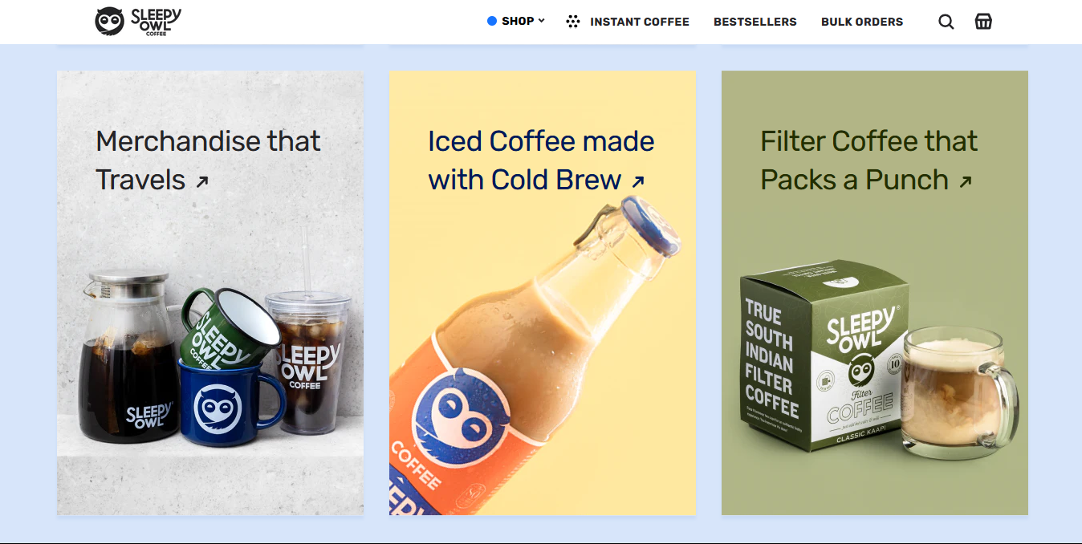Viewport: 1082px width, 544px height.
Task: Open Bulk Orders page
Action: coord(862,22)
